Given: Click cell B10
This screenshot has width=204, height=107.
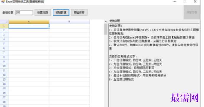Looking at the screenshot, I should pos(69,66).
